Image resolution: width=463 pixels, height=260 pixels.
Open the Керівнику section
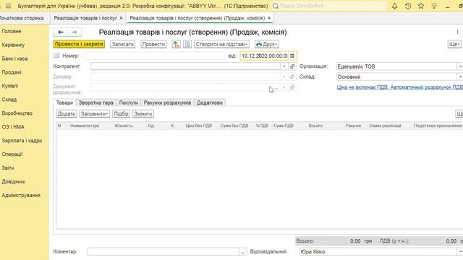[x=13, y=45]
